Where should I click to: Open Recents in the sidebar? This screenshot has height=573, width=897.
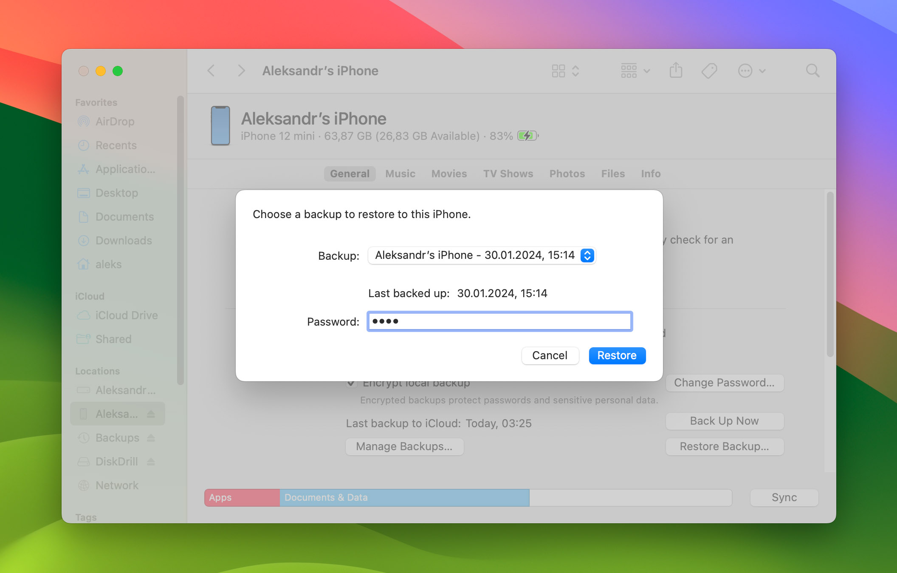118,145
